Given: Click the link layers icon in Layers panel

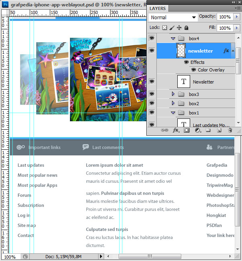Looking at the screenshot, I should [x=164, y=130].
